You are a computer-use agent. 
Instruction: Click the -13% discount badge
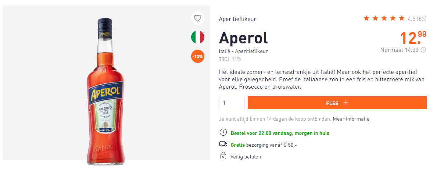pyautogui.click(x=198, y=57)
